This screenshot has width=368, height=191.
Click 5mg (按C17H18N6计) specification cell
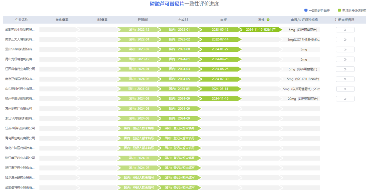click(303, 79)
